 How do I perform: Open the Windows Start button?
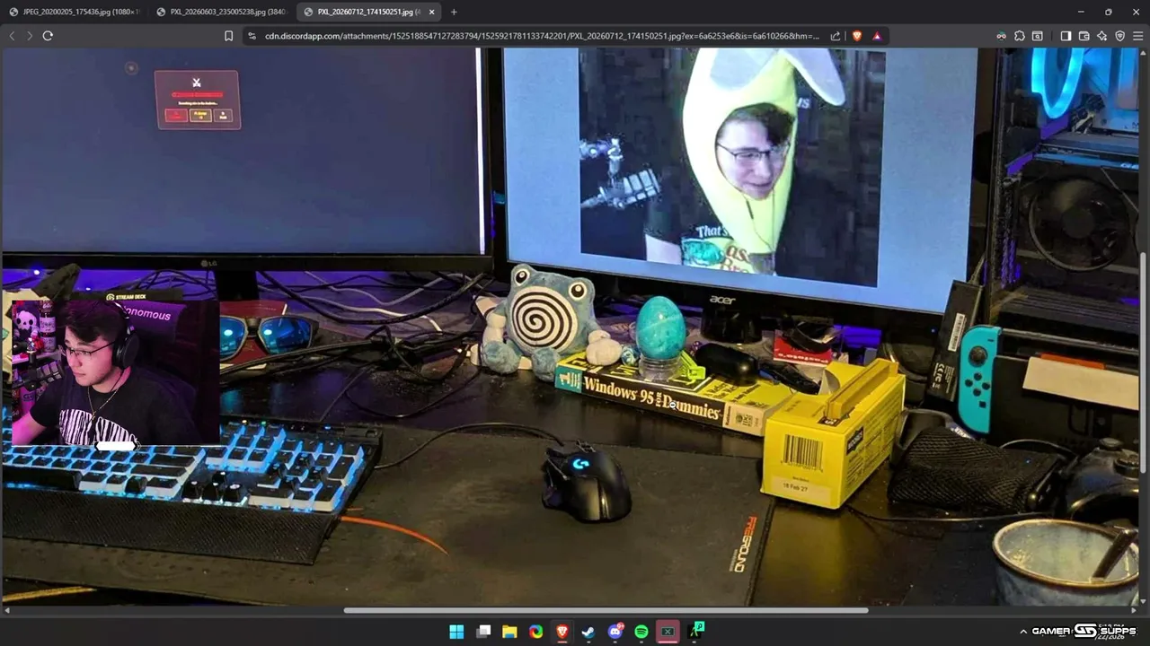point(456,632)
